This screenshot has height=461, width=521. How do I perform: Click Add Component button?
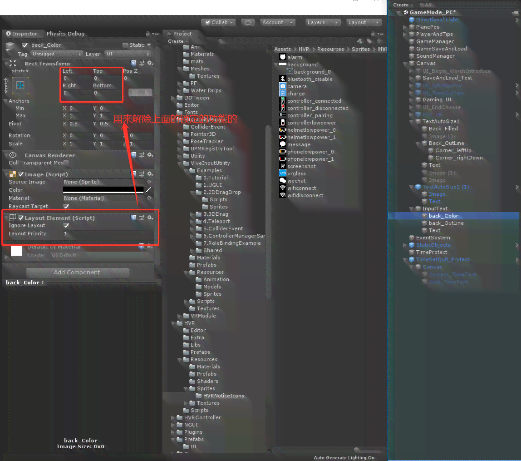[x=77, y=273]
